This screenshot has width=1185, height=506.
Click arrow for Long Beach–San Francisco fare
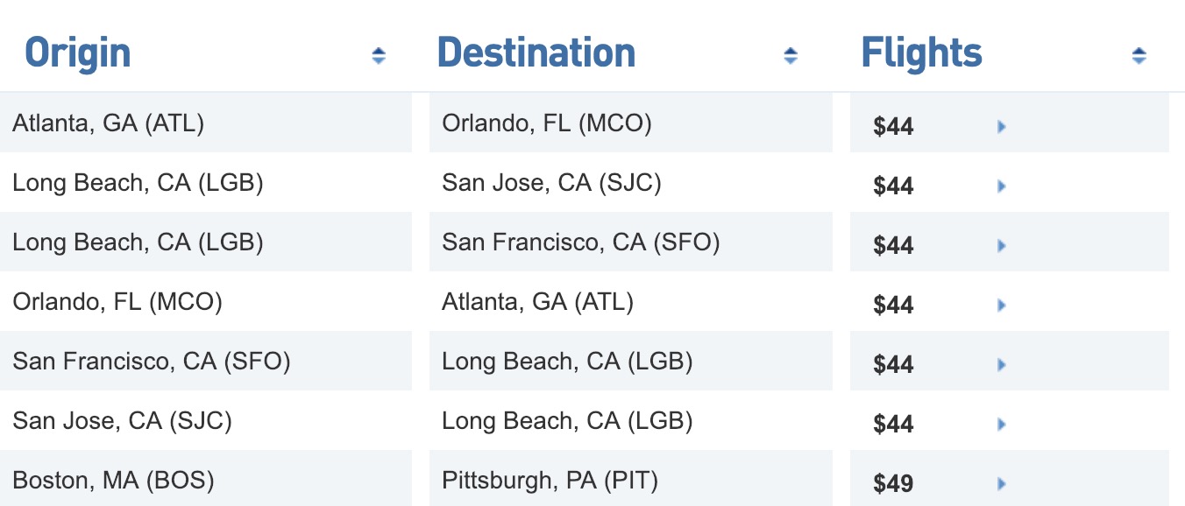(x=1001, y=246)
